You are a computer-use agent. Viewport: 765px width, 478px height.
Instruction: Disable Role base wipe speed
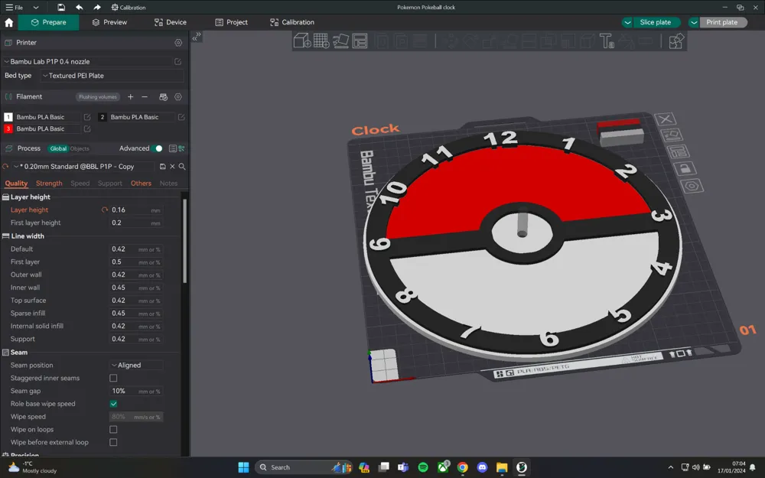tap(113, 404)
